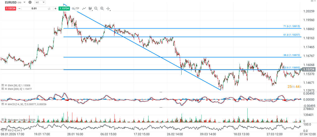Image resolution: width=317 pixels, height=137 pixels.
Task: Open the H1 timeframe dropdown
Action: tap(40, 2)
